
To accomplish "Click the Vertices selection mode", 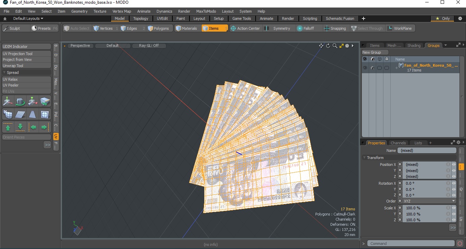I will point(105,28).
